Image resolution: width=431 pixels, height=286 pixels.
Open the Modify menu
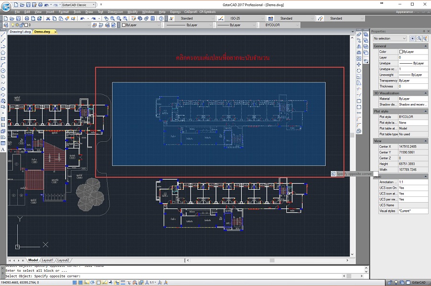click(133, 12)
